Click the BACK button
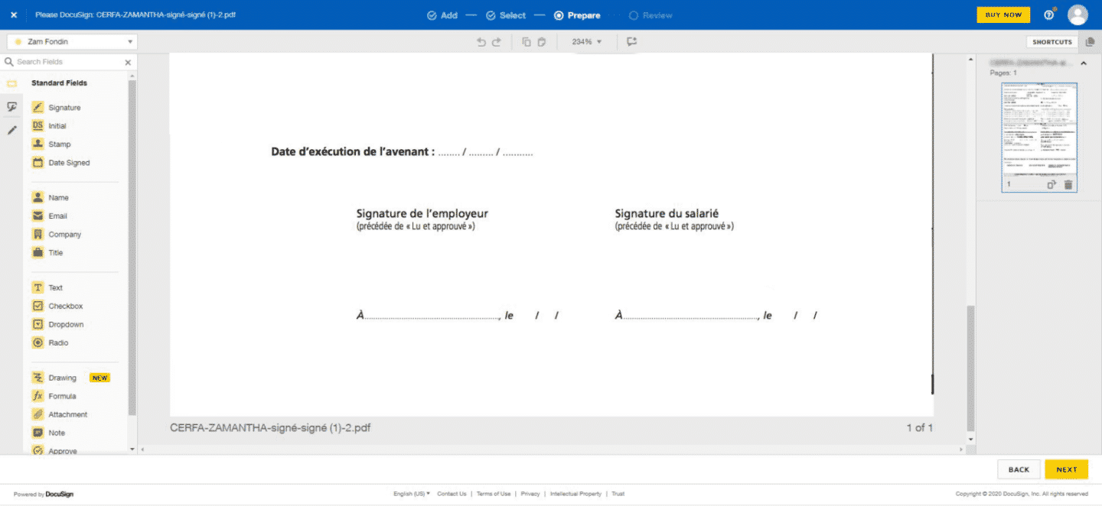Image resolution: width=1102 pixels, height=506 pixels. click(1019, 469)
